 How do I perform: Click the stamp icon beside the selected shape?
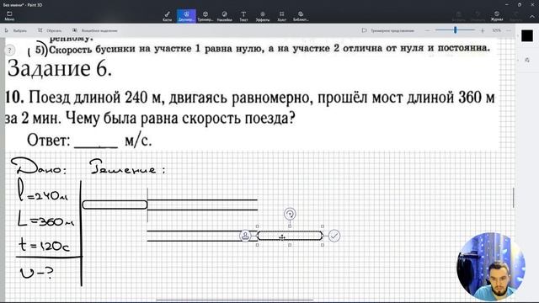(245, 236)
